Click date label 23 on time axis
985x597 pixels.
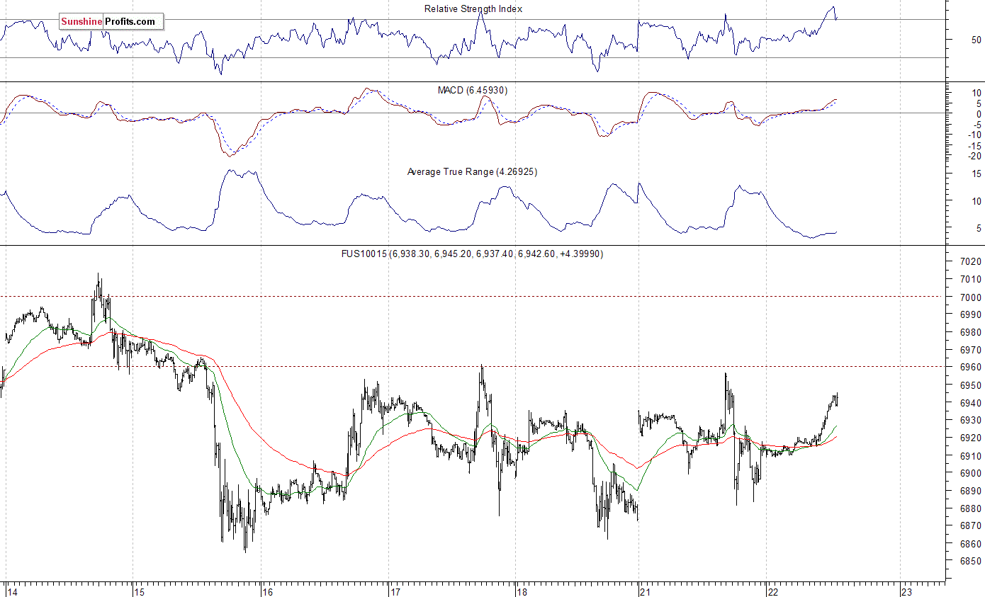point(906,591)
